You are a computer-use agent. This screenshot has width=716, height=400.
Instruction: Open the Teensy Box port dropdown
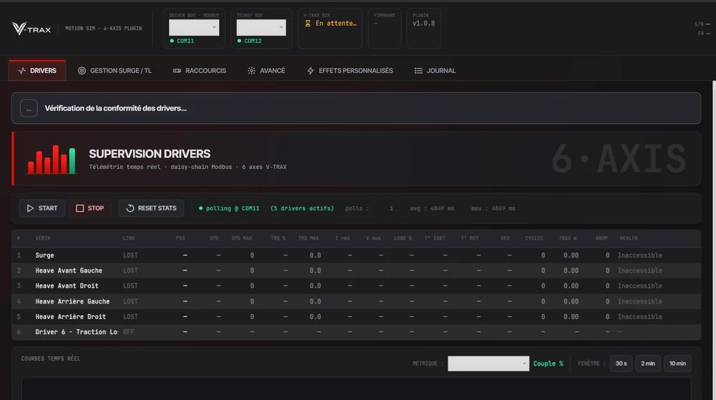(261, 27)
